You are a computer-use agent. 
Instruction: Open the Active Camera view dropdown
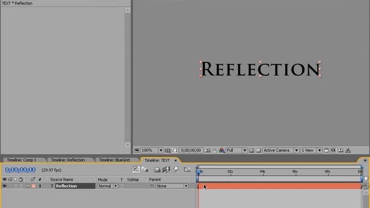click(x=280, y=150)
